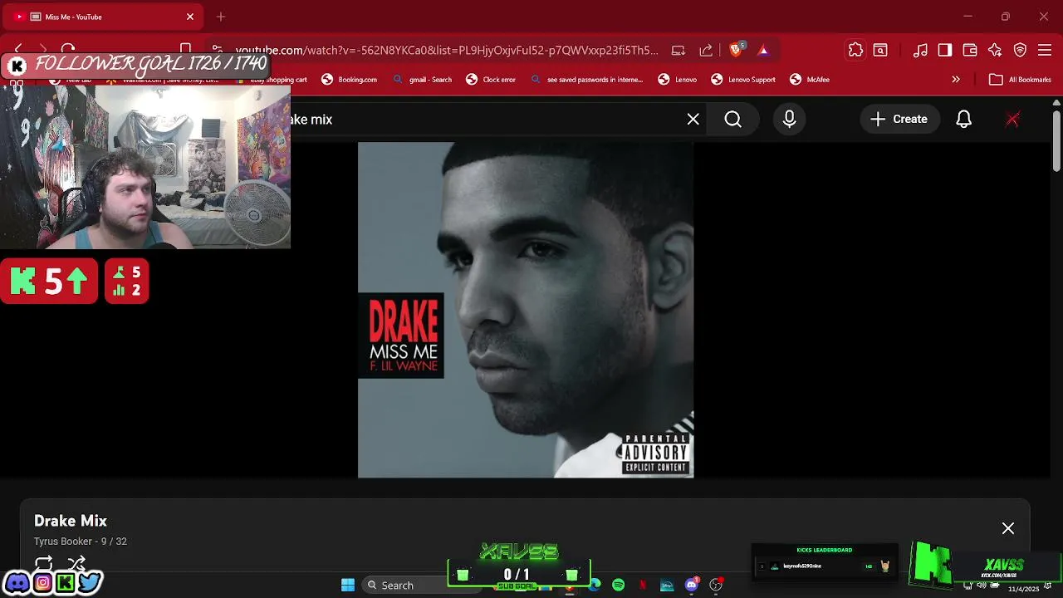Screen dimensions: 1063x598
Task: Reload the current page
Action: pyautogui.click(x=68, y=50)
